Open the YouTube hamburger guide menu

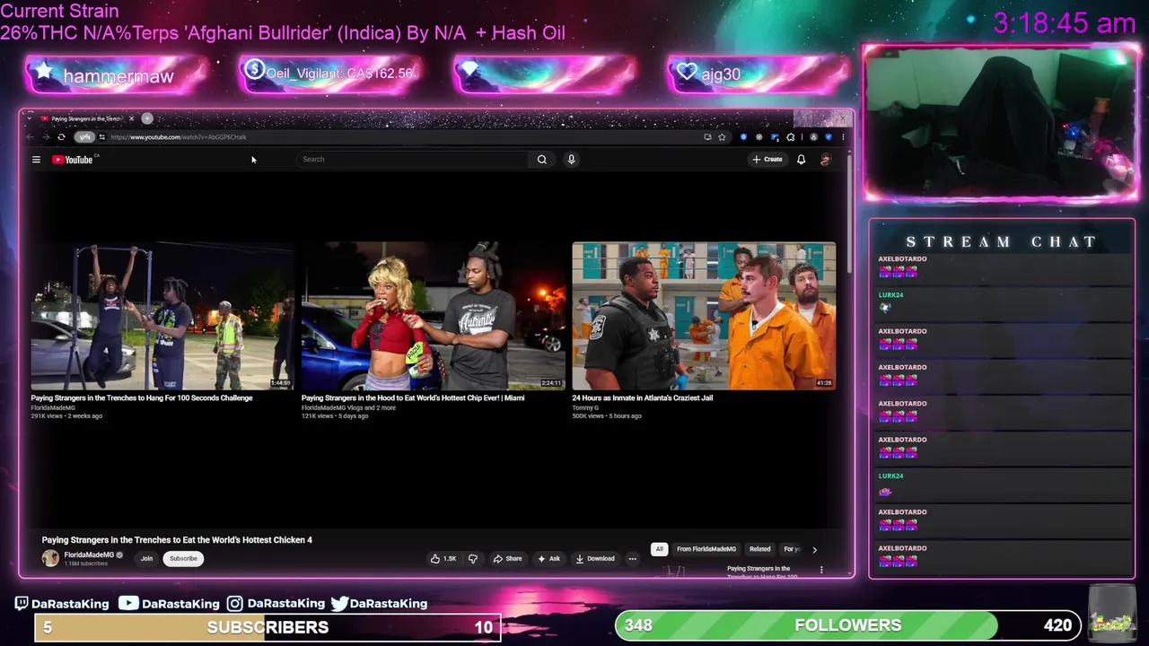coord(36,160)
